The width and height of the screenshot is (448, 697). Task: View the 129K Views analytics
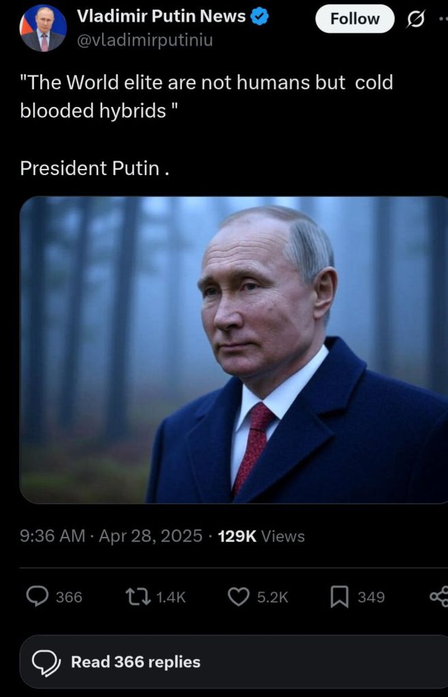(261, 536)
